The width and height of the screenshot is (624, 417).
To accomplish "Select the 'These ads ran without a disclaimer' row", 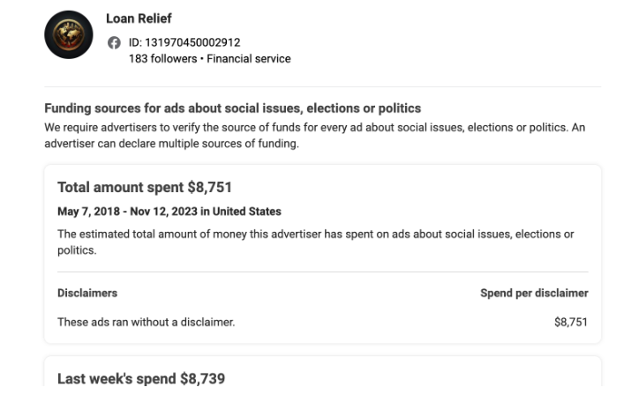I will [x=323, y=322].
